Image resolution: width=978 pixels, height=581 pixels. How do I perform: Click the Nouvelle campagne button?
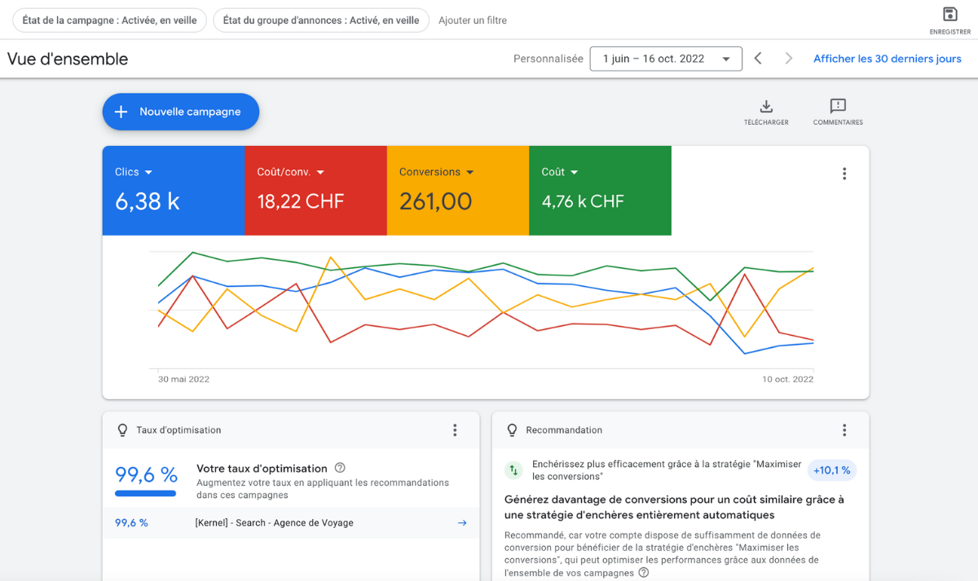180,112
